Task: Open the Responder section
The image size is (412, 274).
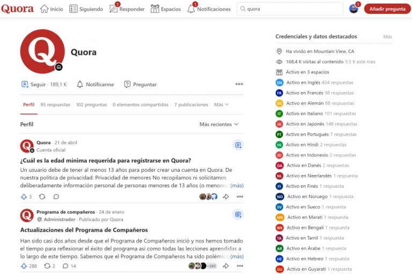Action: pos(127,9)
